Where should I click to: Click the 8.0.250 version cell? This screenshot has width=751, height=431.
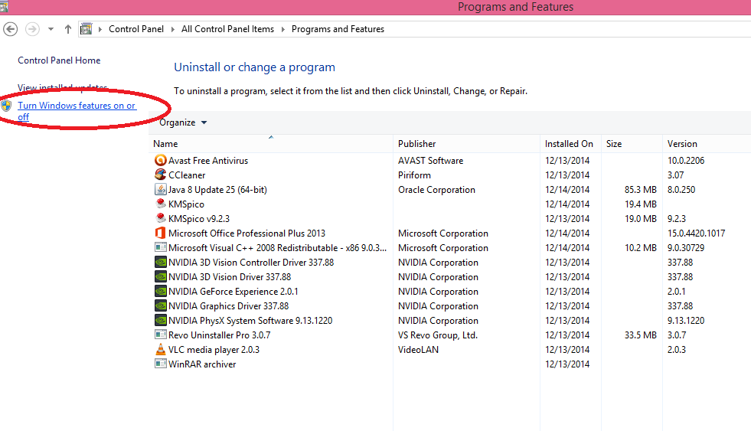(681, 190)
